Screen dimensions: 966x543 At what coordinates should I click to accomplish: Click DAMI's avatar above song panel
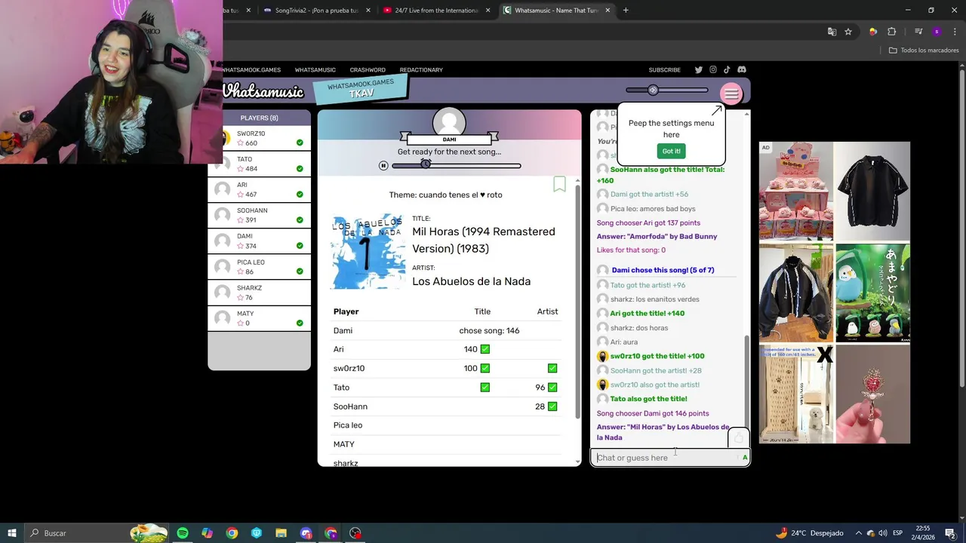point(449,123)
